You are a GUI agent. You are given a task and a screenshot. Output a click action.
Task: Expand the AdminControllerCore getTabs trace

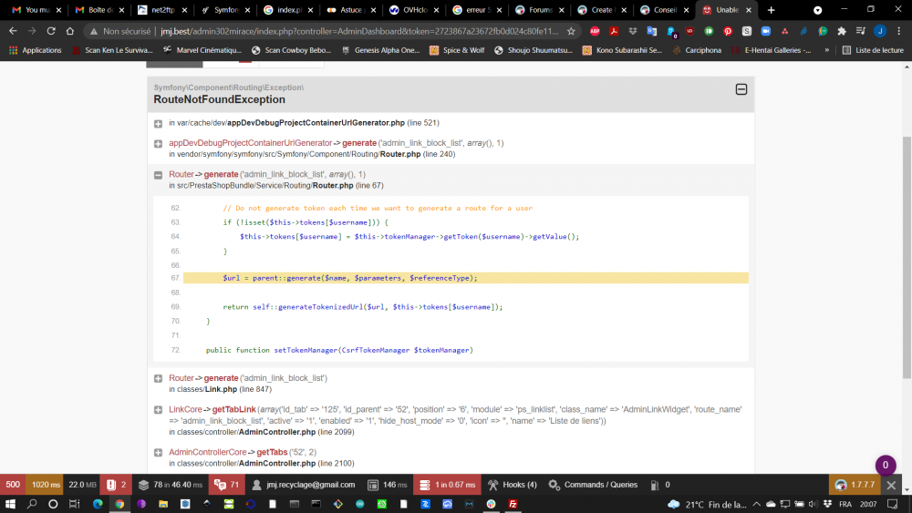(x=158, y=453)
